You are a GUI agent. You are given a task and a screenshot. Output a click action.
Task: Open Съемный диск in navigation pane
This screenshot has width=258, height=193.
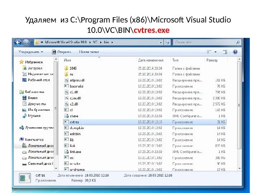tap(40, 163)
